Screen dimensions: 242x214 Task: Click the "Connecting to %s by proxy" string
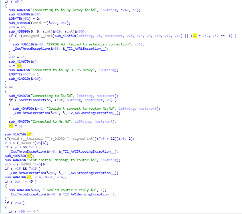60,10
